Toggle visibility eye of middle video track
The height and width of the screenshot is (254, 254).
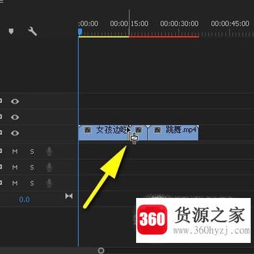coord(15,117)
